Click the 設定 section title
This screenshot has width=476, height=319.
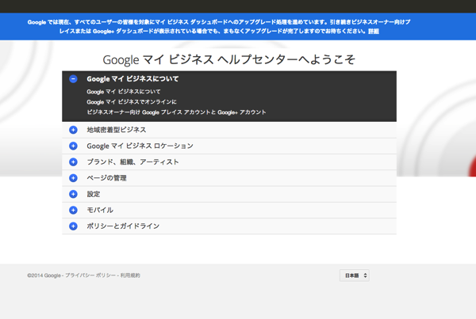click(x=94, y=194)
